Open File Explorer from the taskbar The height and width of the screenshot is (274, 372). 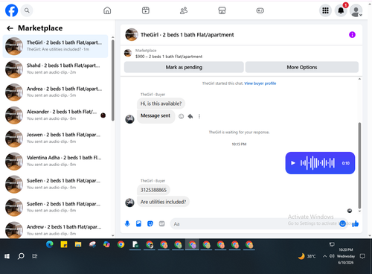pyautogui.click(x=78, y=245)
